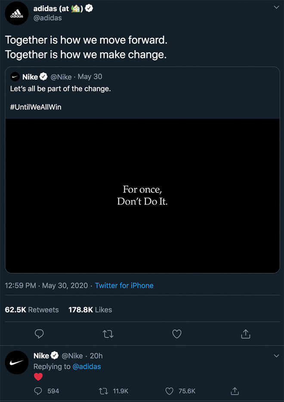Share Nike's heart reply
Viewport: 284px width, 402px height.
[235, 391]
